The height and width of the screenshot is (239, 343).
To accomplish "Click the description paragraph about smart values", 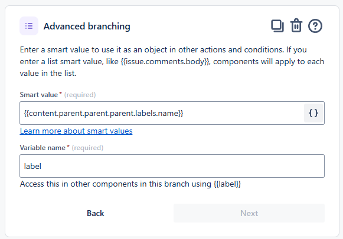I will tap(172, 61).
